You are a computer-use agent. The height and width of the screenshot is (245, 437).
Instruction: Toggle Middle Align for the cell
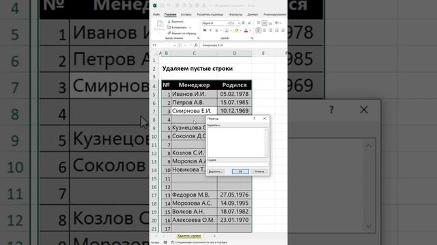pos(264,23)
